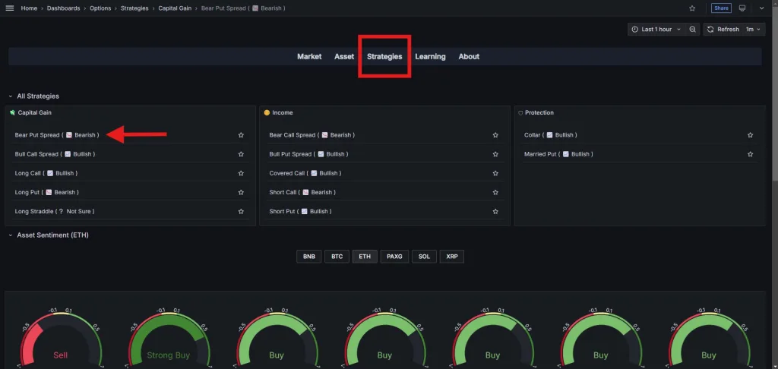Star the Bull Put Spread dashboard
This screenshot has width=778, height=369.
495,154
